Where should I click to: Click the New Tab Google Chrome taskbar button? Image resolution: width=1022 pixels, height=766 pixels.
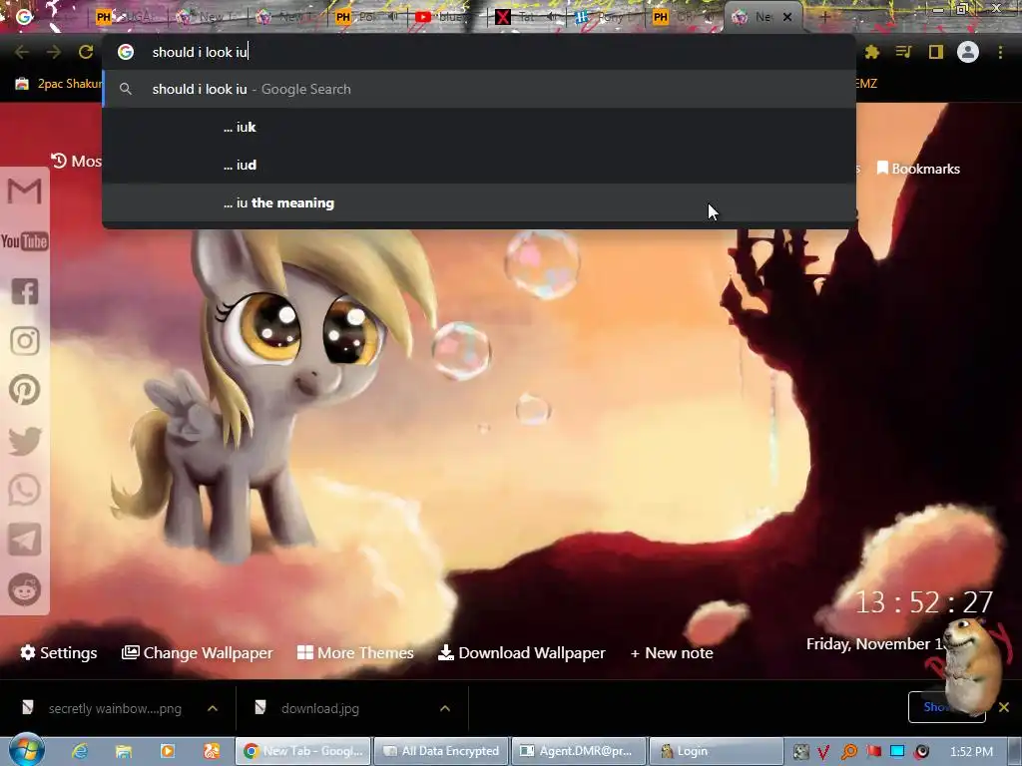303,751
